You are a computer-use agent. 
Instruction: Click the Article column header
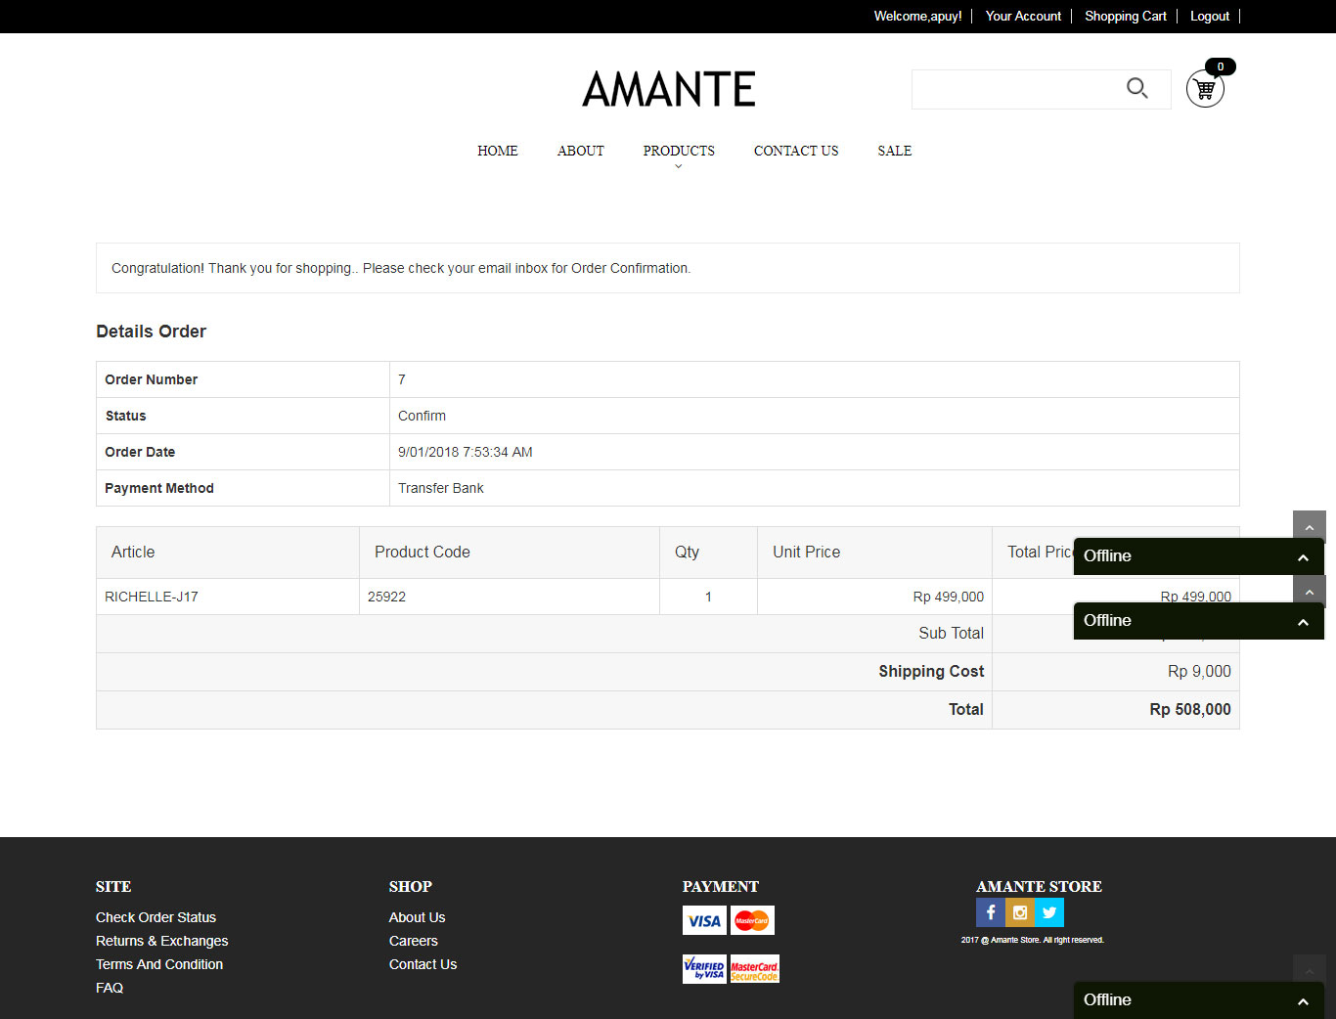tap(133, 552)
